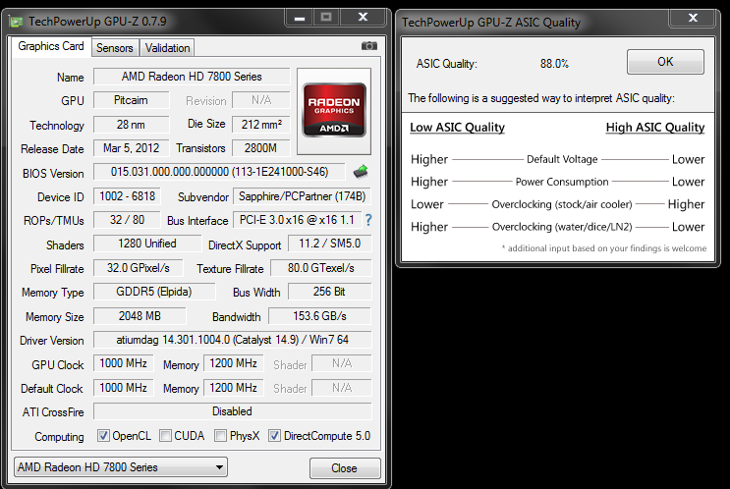This screenshot has width=730, height=489.
Task: Click the Memory Type field GDDR5 (Elpida)
Action: tap(154, 292)
